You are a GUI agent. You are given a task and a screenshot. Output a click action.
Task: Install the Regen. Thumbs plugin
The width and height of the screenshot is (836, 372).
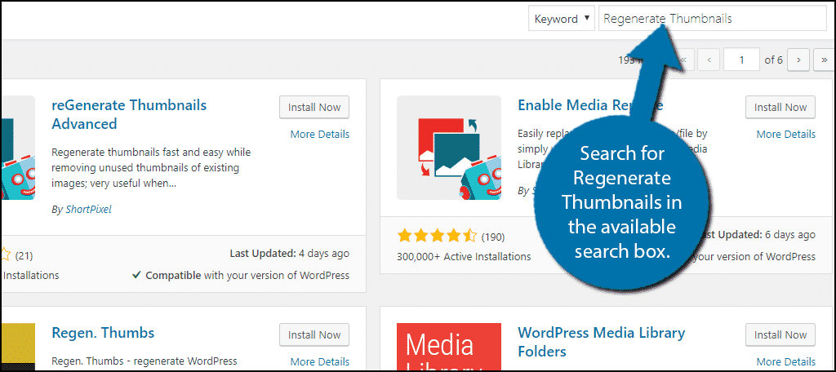tap(314, 334)
